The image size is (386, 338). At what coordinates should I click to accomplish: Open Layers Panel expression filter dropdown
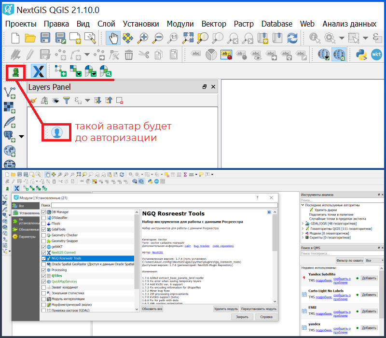tap(87, 100)
